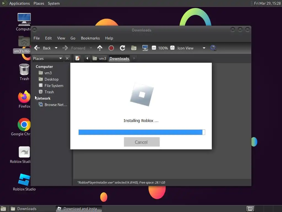The height and width of the screenshot is (212, 282).
Task: Cancel the Roblox installation
Action: 142,142
